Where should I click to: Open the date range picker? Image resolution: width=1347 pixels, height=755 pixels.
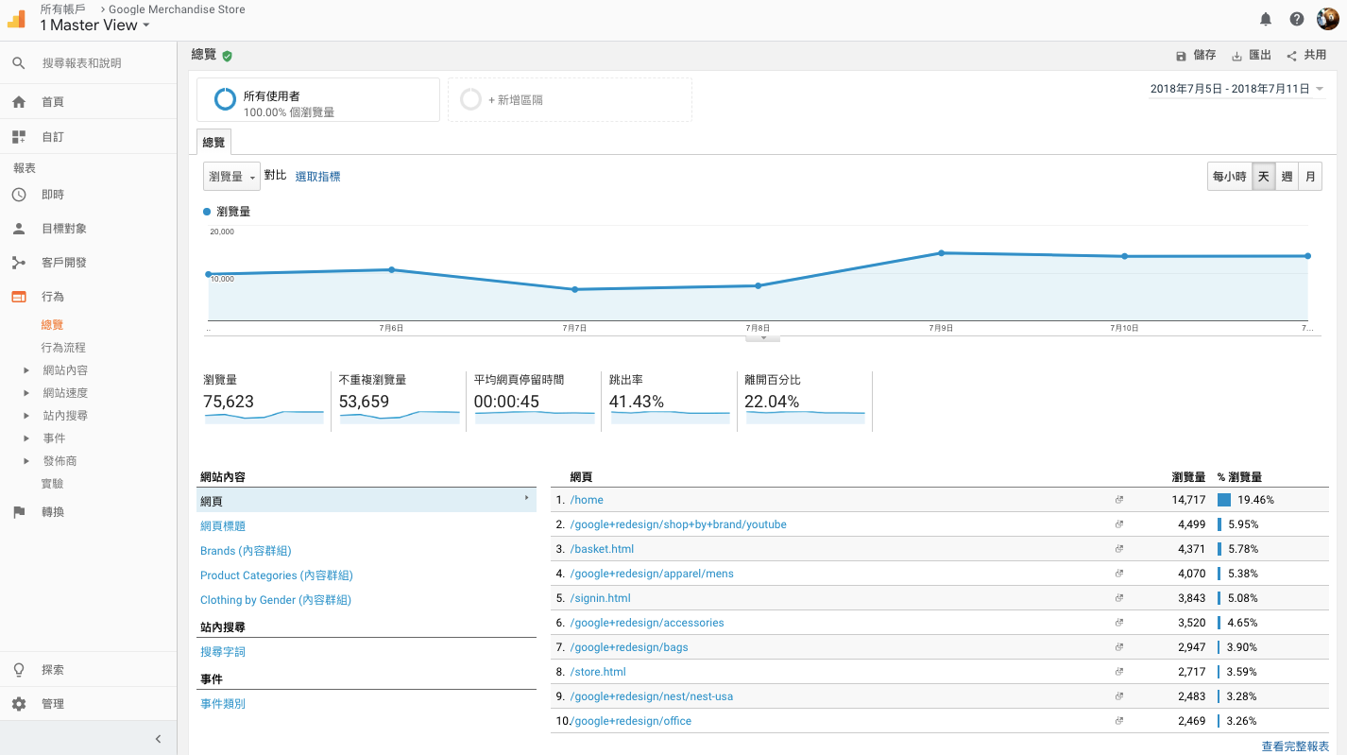point(1236,89)
